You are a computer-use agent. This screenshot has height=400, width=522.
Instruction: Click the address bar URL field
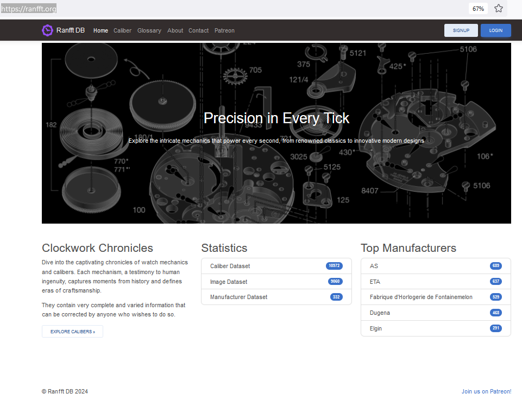tap(233, 9)
